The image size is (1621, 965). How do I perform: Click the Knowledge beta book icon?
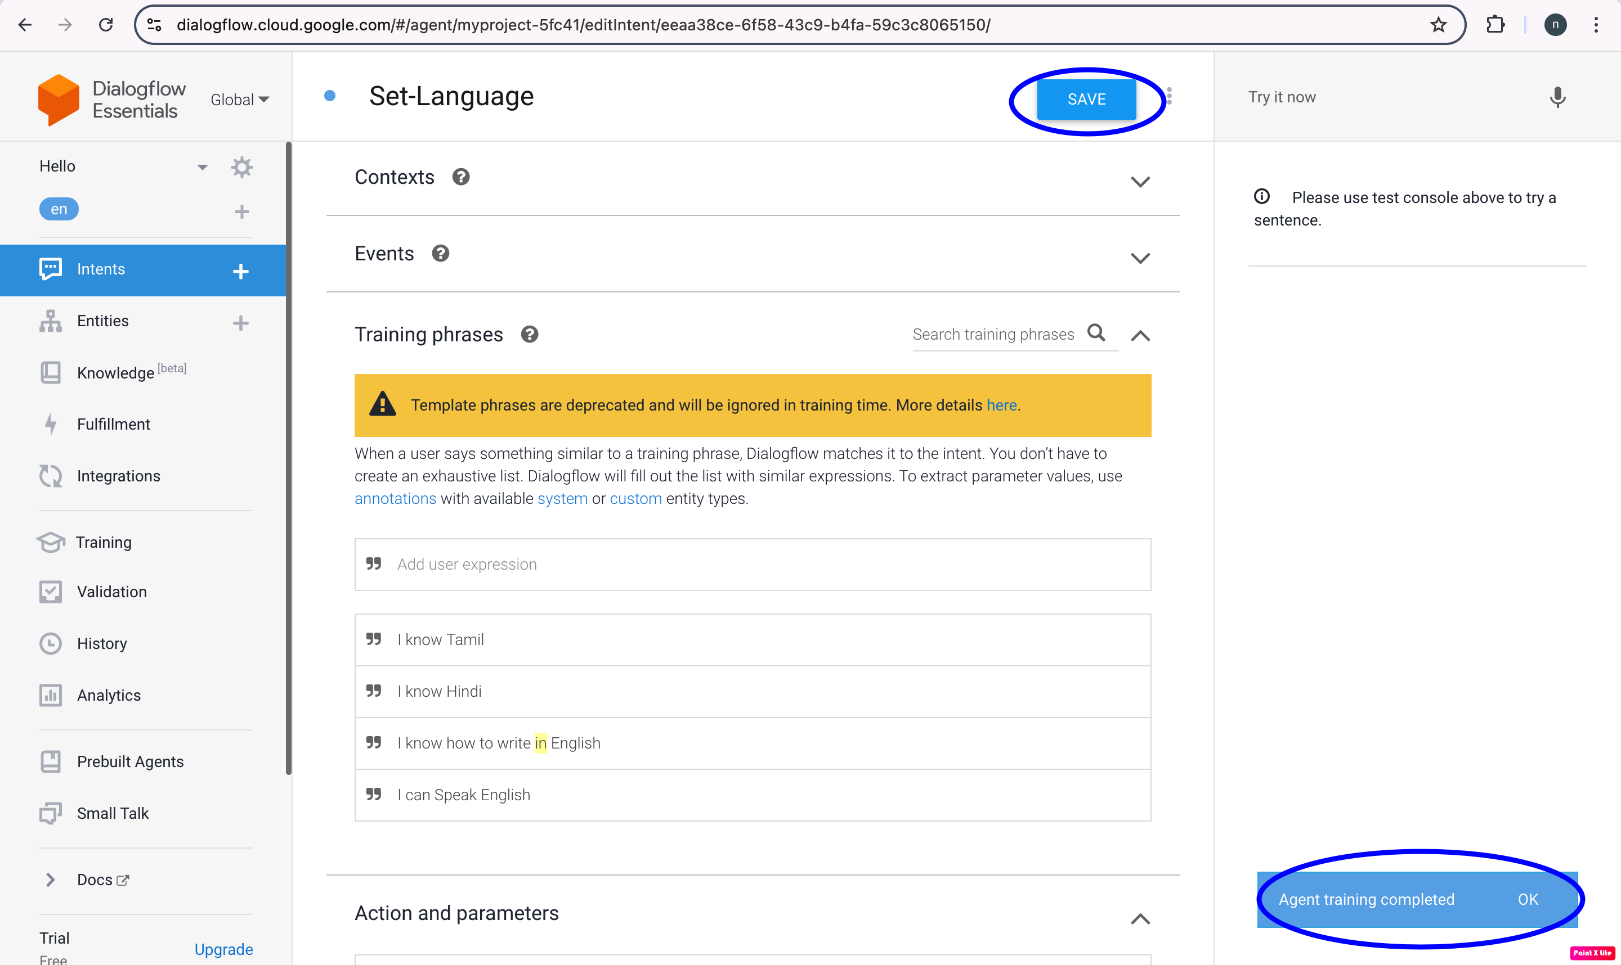click(51, 372)
